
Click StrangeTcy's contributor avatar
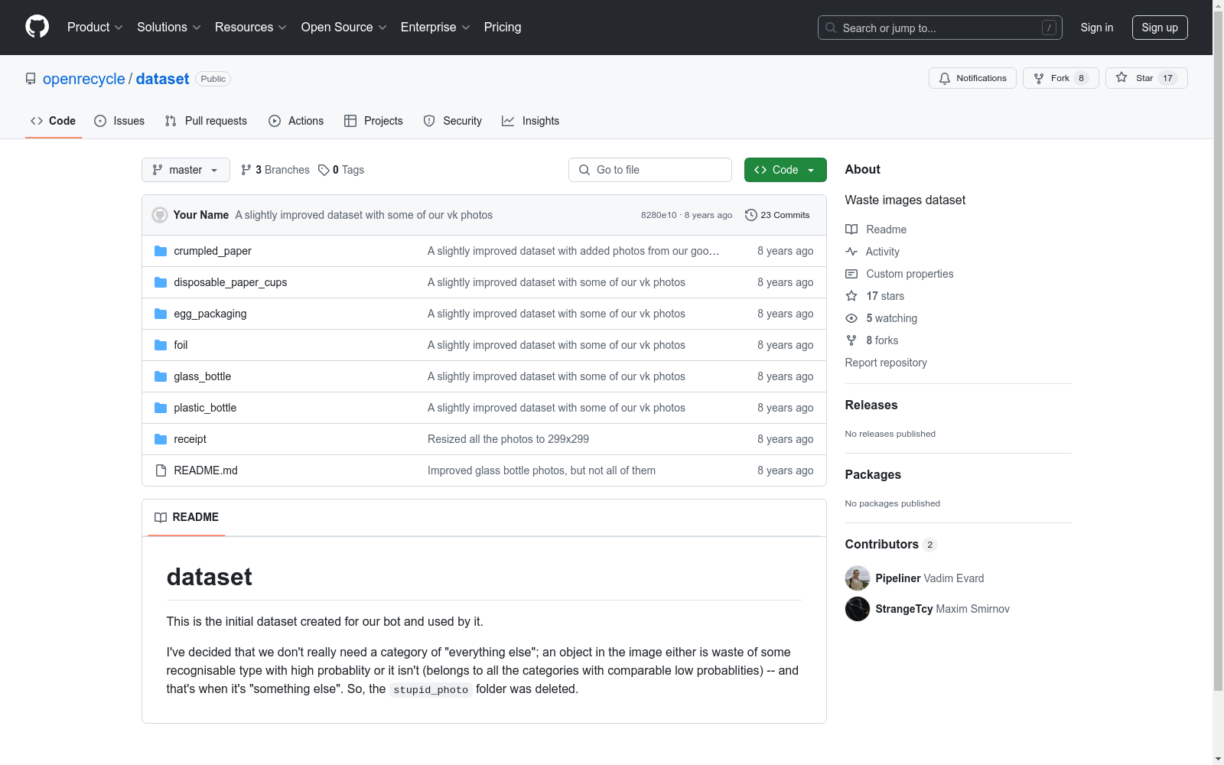coord(858,609)
